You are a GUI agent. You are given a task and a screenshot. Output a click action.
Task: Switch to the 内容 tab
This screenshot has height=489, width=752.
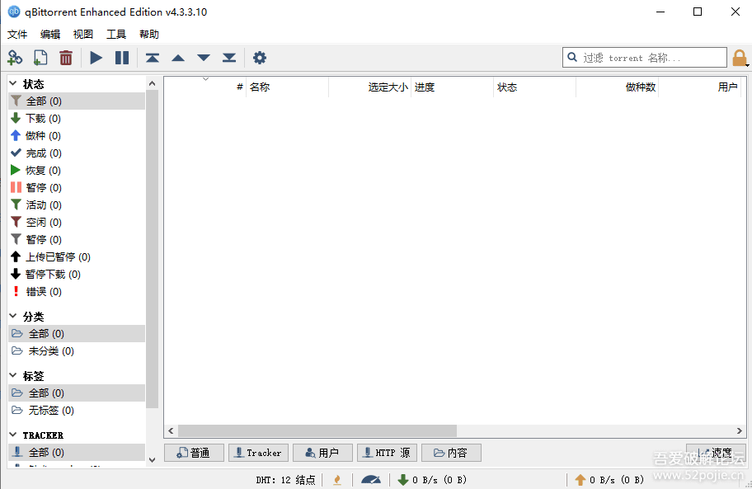(451, 453)
